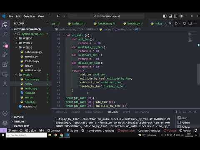This screenshot has width=200, height=150.
Task: Open the File menu
Action: (x=11, y=16)
